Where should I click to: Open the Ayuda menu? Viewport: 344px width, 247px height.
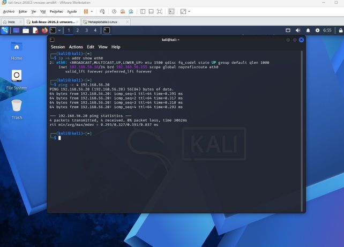pos(72,11)
